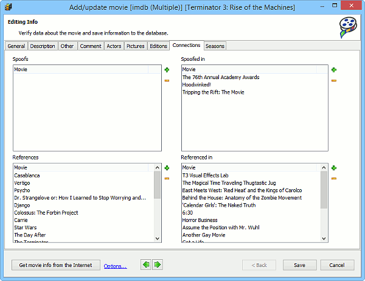Click the Cancel button
365x281 pixels.
337,265
